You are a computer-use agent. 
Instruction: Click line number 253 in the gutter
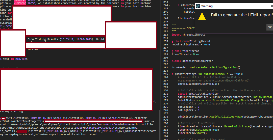pyautogui.click(x=166, y=35)
